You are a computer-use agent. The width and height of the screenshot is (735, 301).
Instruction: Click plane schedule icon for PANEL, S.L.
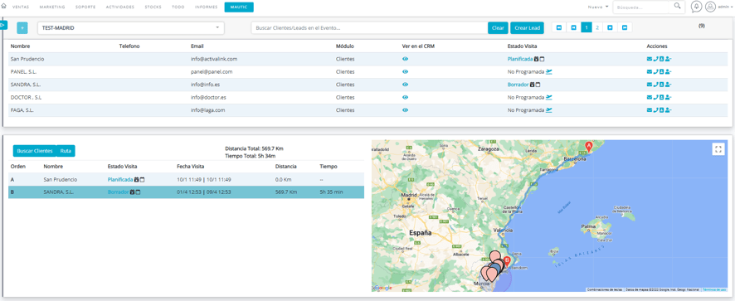pos(549,72)
